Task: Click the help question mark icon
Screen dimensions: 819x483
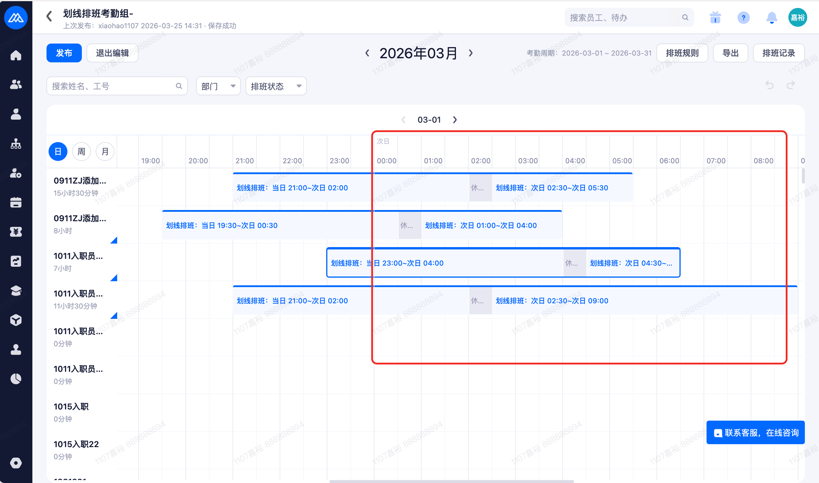Action: (x=743, y=18)
